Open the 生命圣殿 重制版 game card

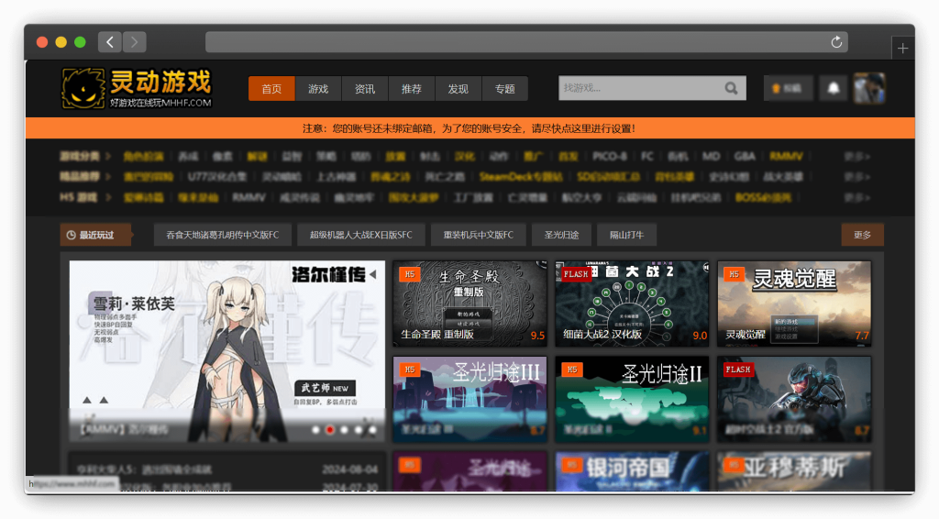tap(469, 304)
